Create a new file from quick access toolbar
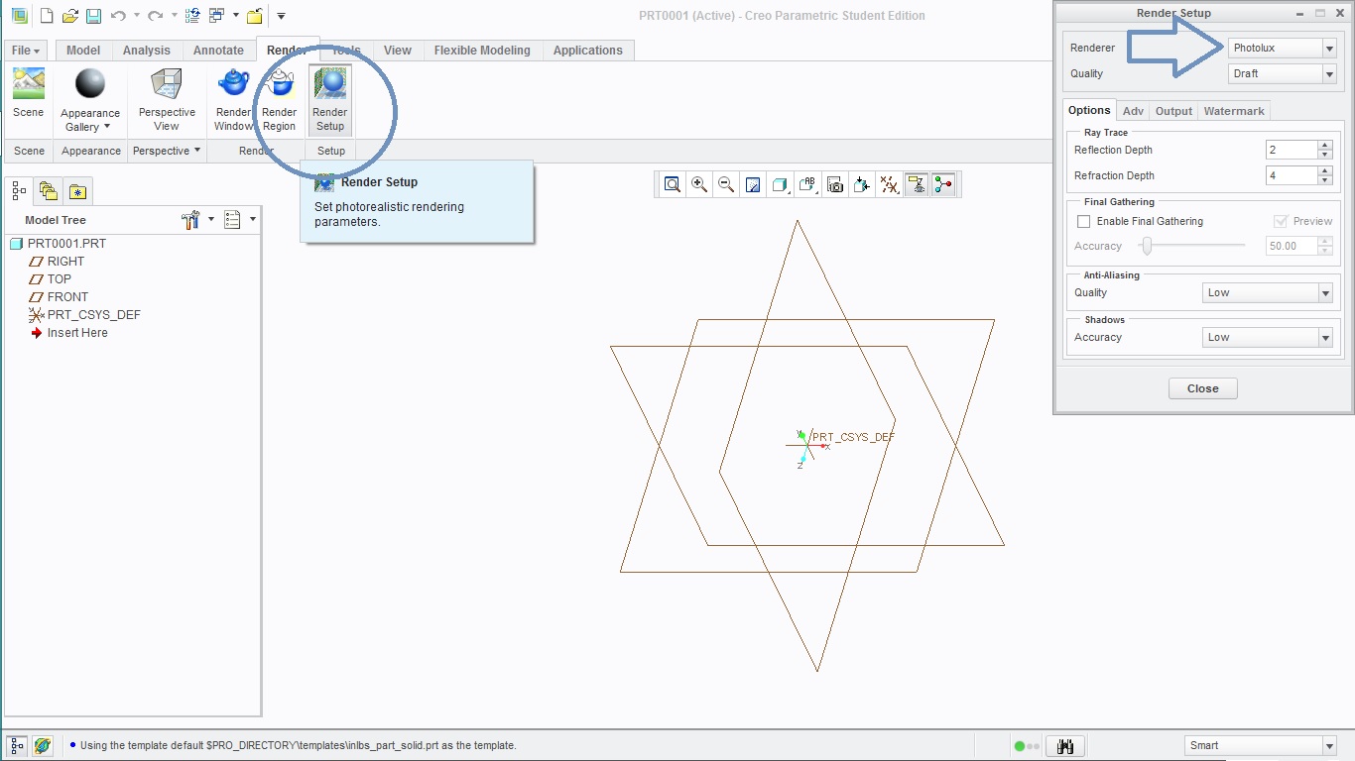The image size is (1355, 761). click(x=46, y=16)
